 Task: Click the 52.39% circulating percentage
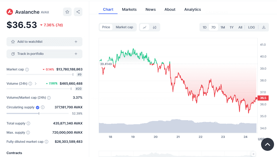tap(77, 113)
